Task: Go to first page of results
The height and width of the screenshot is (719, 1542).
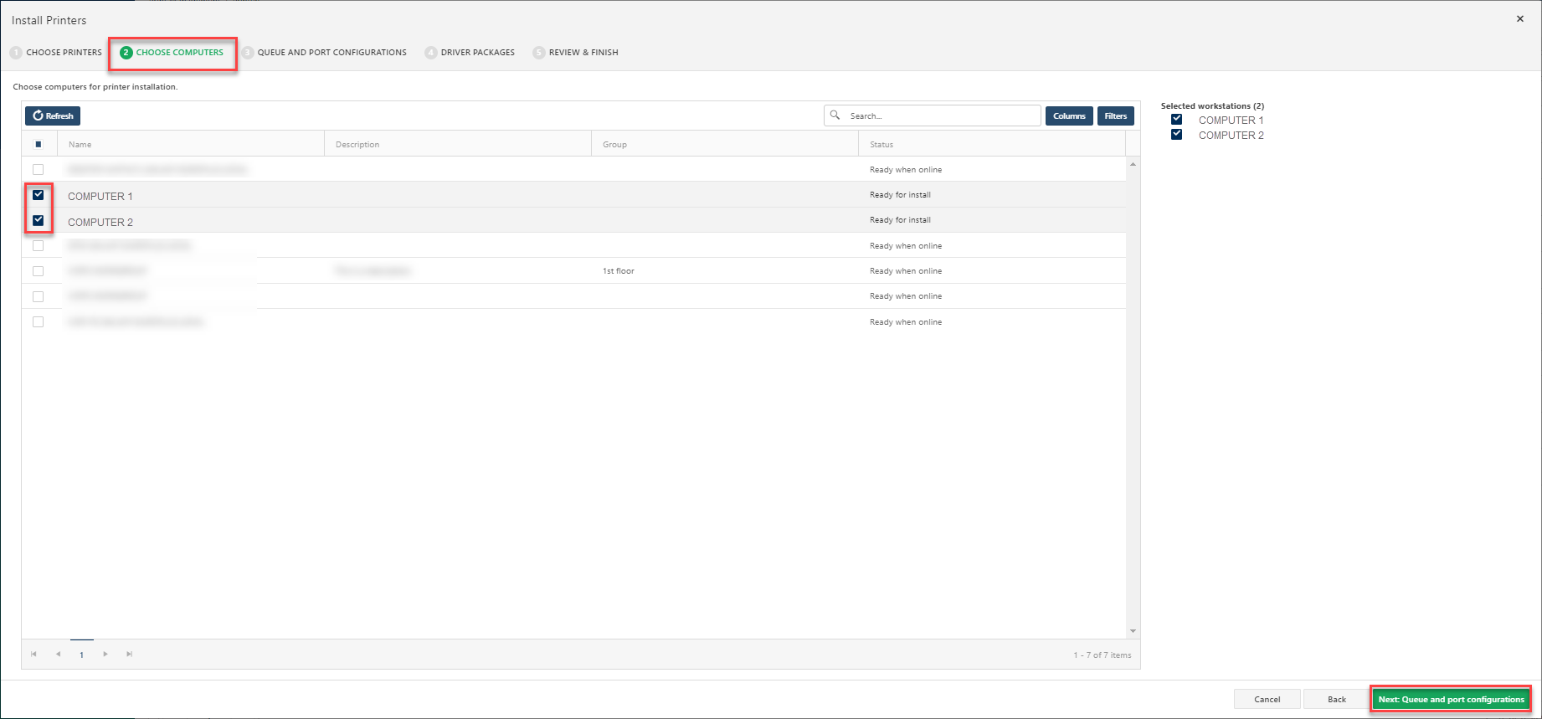Action: [x=33, y=655]
